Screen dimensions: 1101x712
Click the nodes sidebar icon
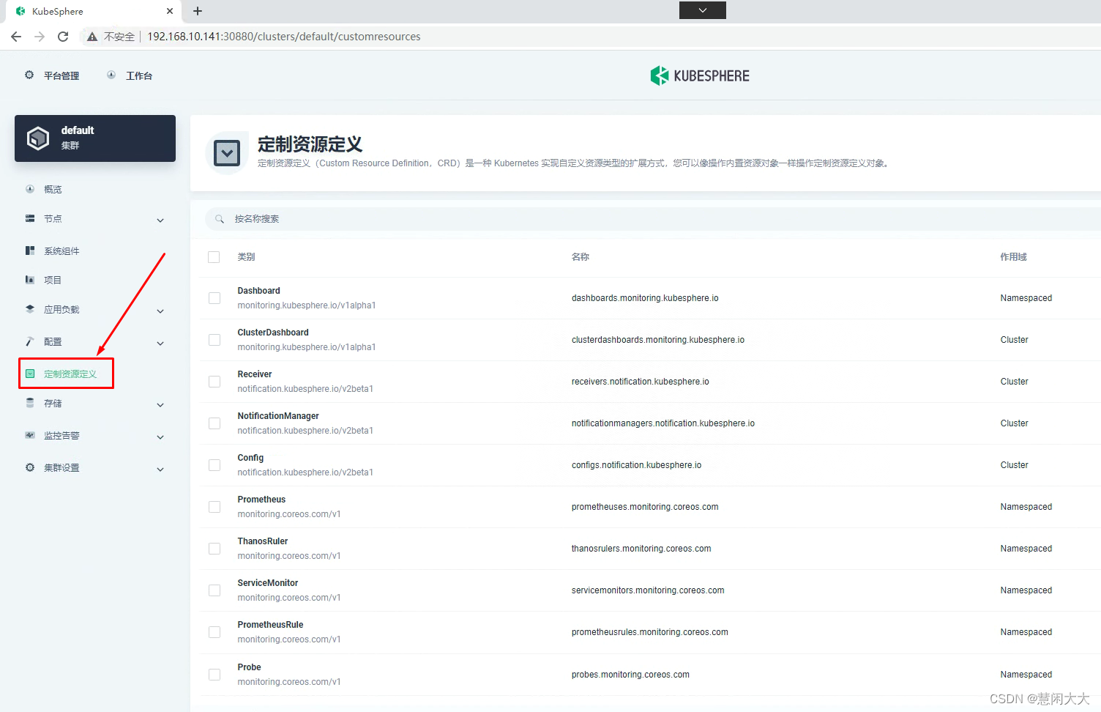click(x=30, y=218)
